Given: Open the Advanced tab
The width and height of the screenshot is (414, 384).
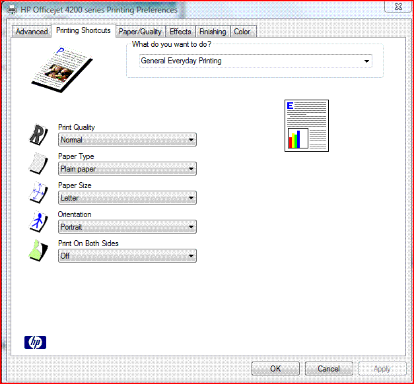Looking at the screenshot, I should tap(32, 32).
